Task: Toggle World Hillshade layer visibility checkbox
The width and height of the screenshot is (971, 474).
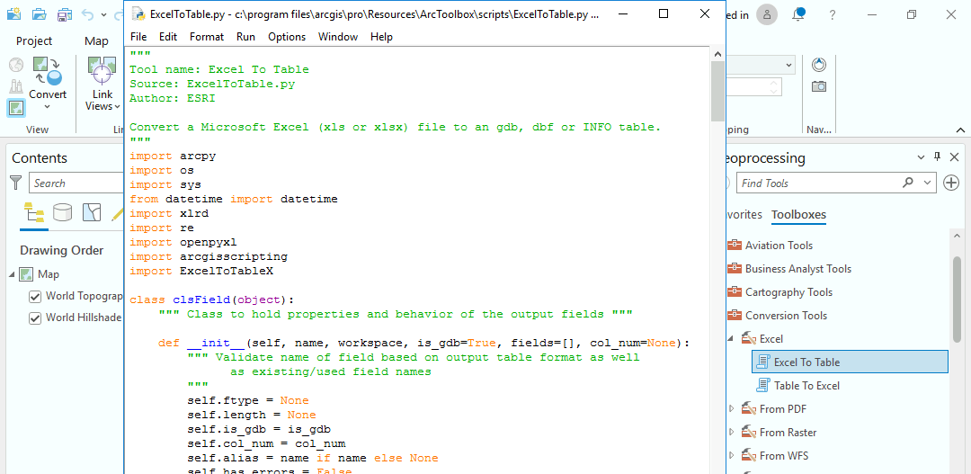Action: [35, 318]
